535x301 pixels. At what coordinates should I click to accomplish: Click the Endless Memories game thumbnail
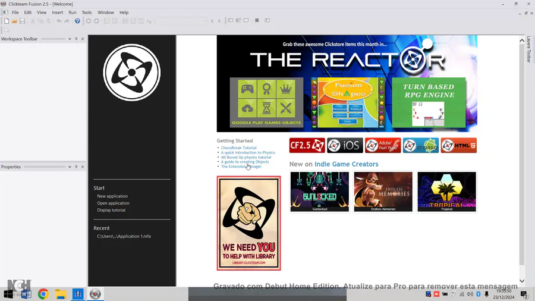383,192
